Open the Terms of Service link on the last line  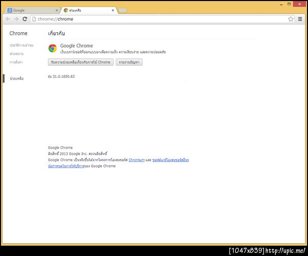(66, 166)
